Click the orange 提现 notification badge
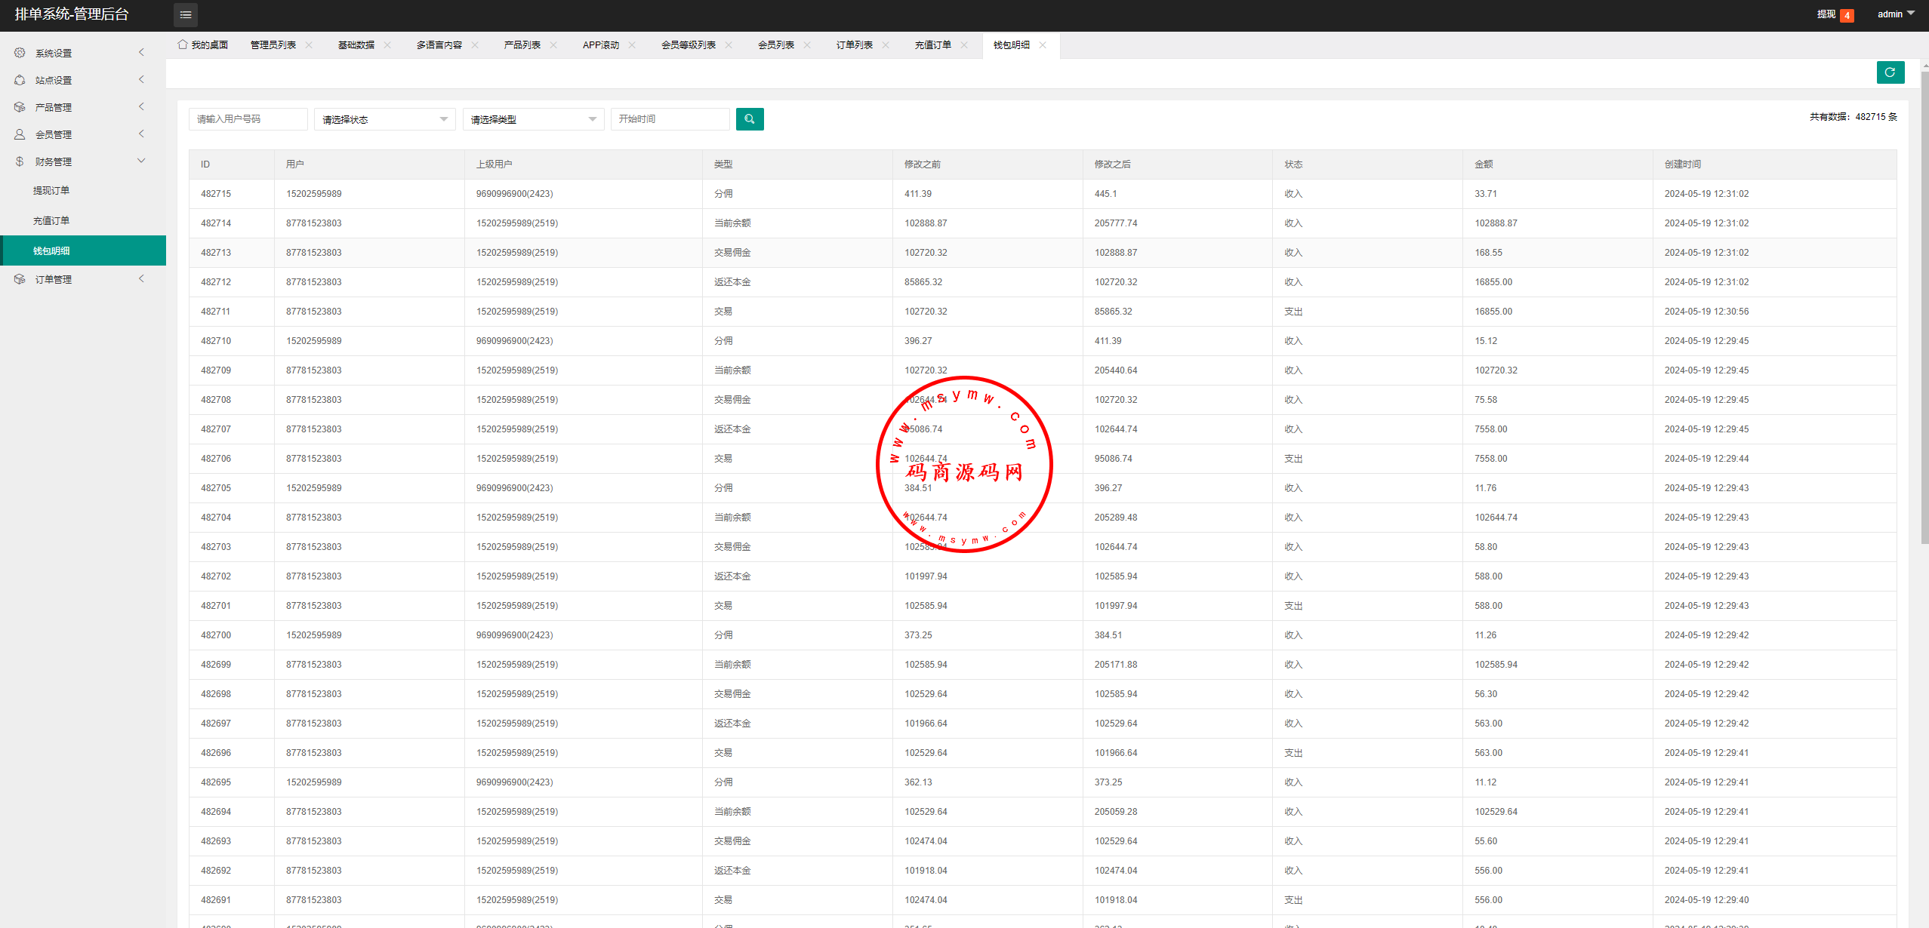The height and width of the screenshot is (928, 1929). [x=1847, y=16]
